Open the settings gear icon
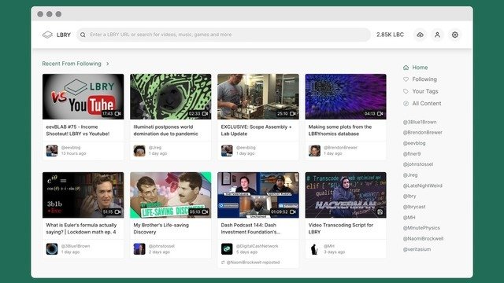 click(x=454, y=35)
